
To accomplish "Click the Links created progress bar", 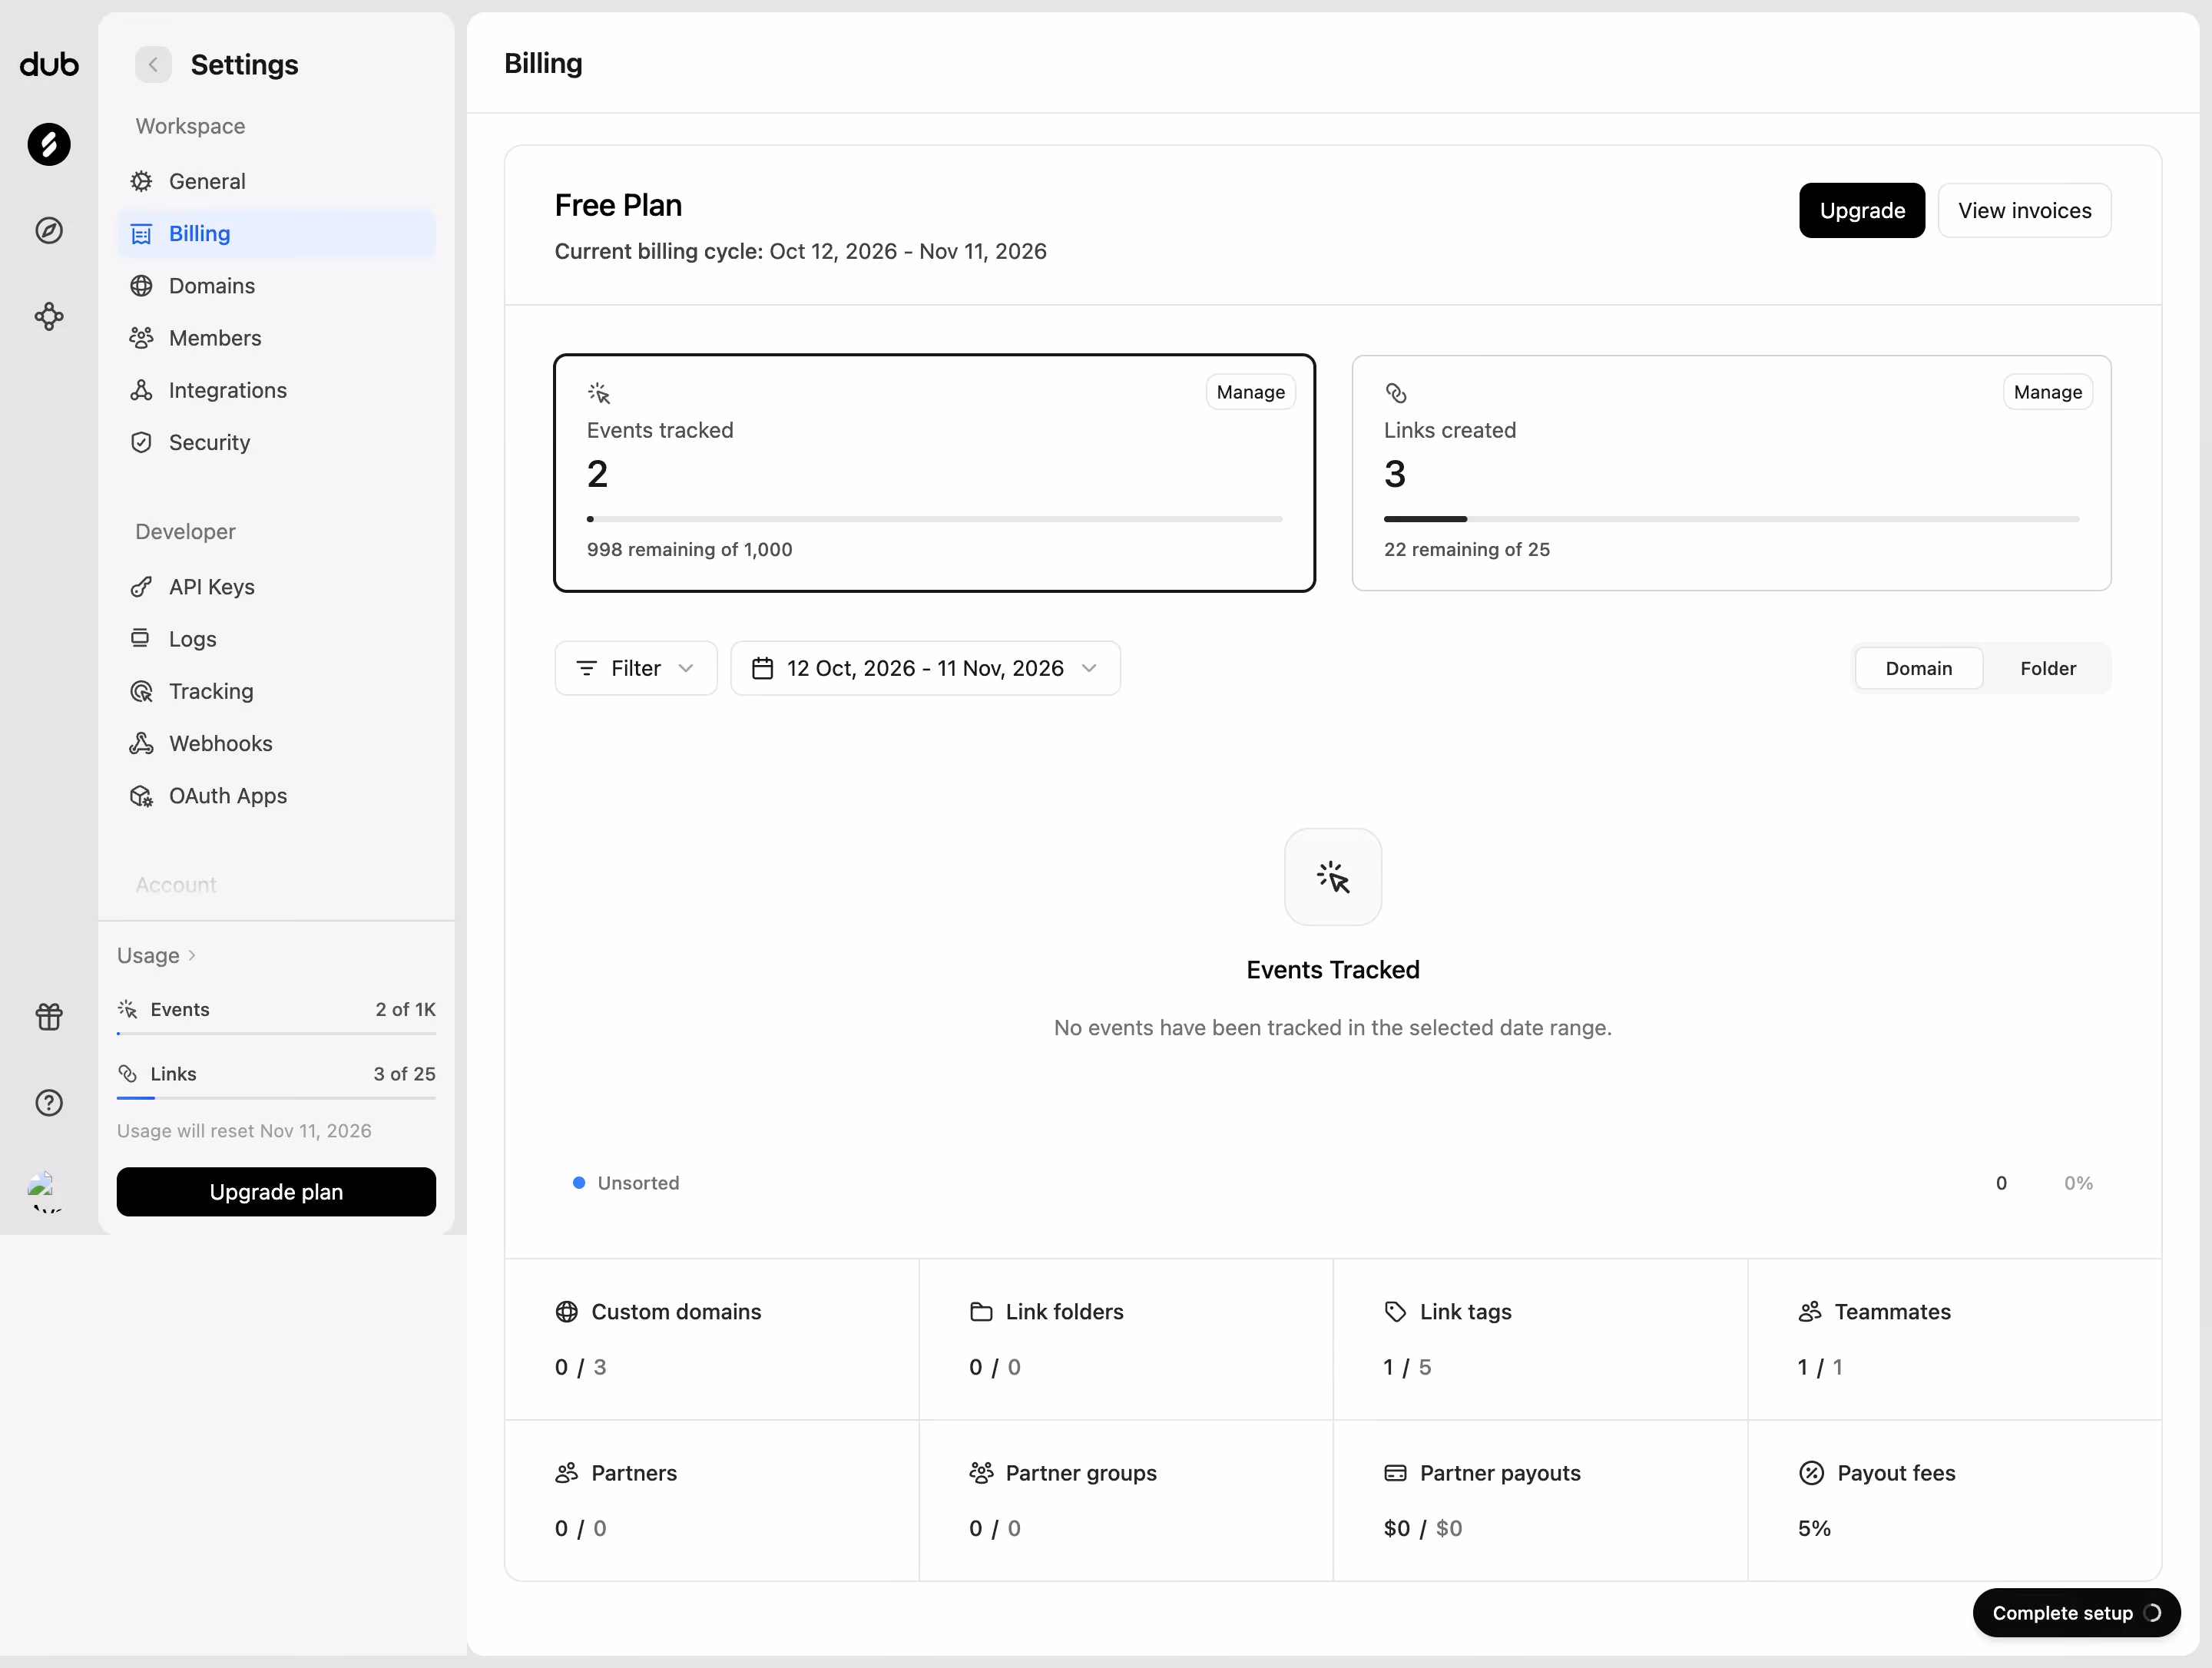I will coord(1731,519).
